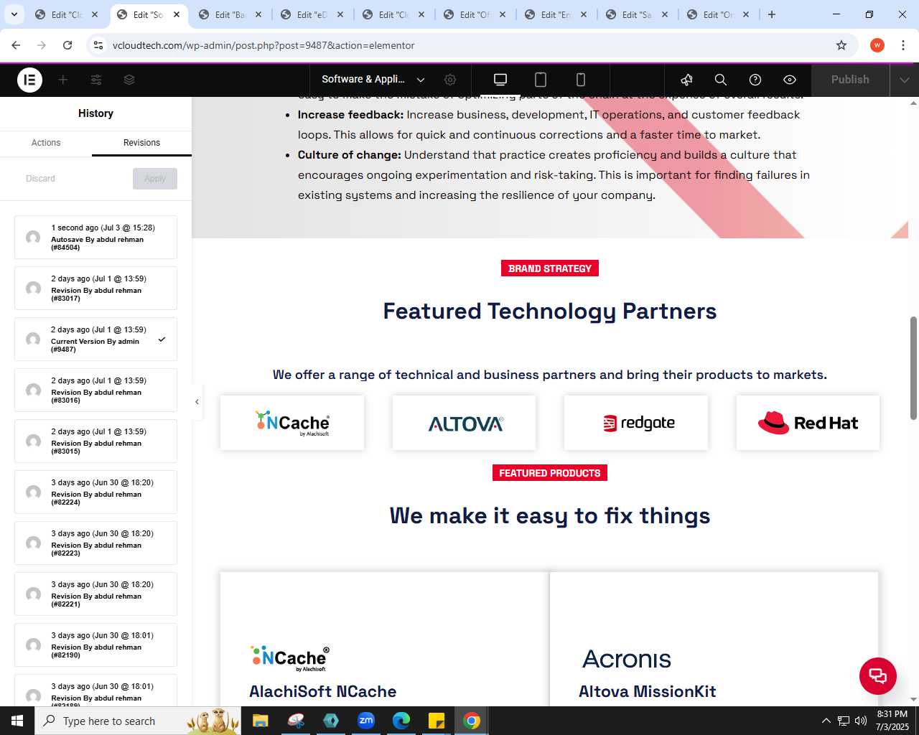Viewport: 919px width, 735px height.
Task: Open the Software & Appli... document dropdown
Action: pos(373,80)
